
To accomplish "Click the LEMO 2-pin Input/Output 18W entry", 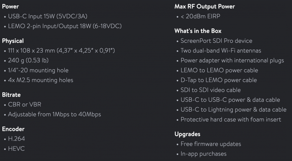I will click(x=65, y=26).
